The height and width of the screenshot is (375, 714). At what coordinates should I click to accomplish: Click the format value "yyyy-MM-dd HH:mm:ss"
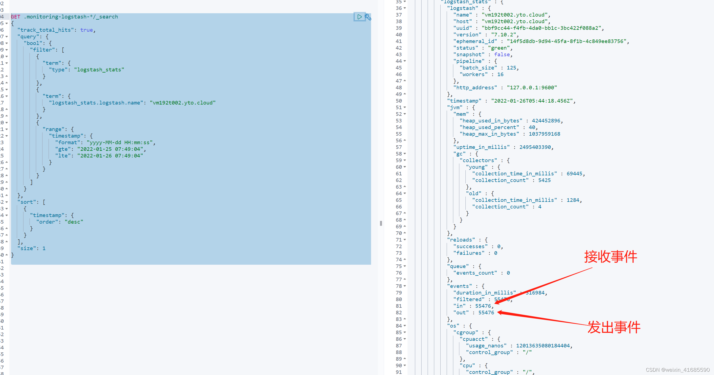[x=119, y=142]
